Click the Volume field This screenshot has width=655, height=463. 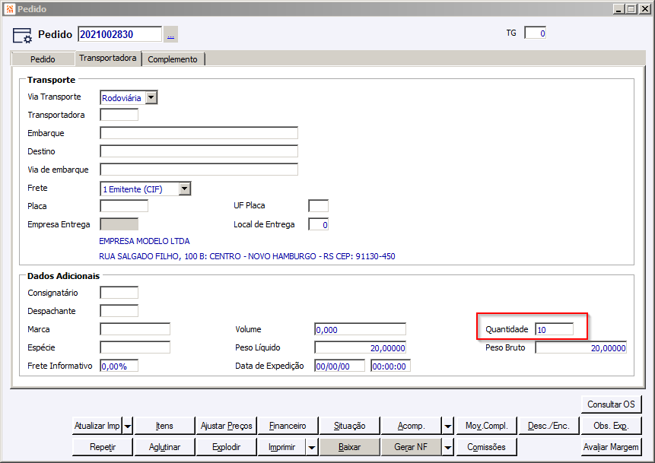[360, 329]
